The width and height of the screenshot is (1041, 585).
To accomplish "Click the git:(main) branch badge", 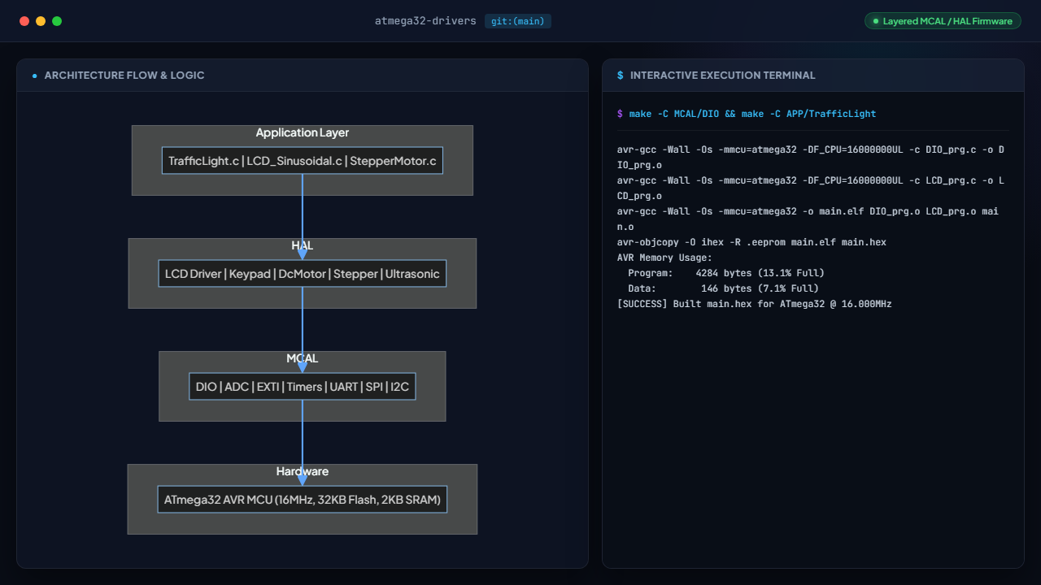I will click(518, 21).
